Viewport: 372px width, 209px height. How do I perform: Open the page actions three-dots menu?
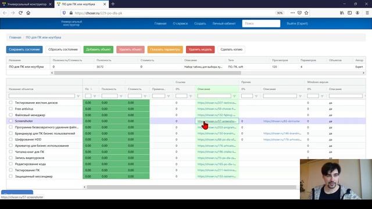point(292,13)
